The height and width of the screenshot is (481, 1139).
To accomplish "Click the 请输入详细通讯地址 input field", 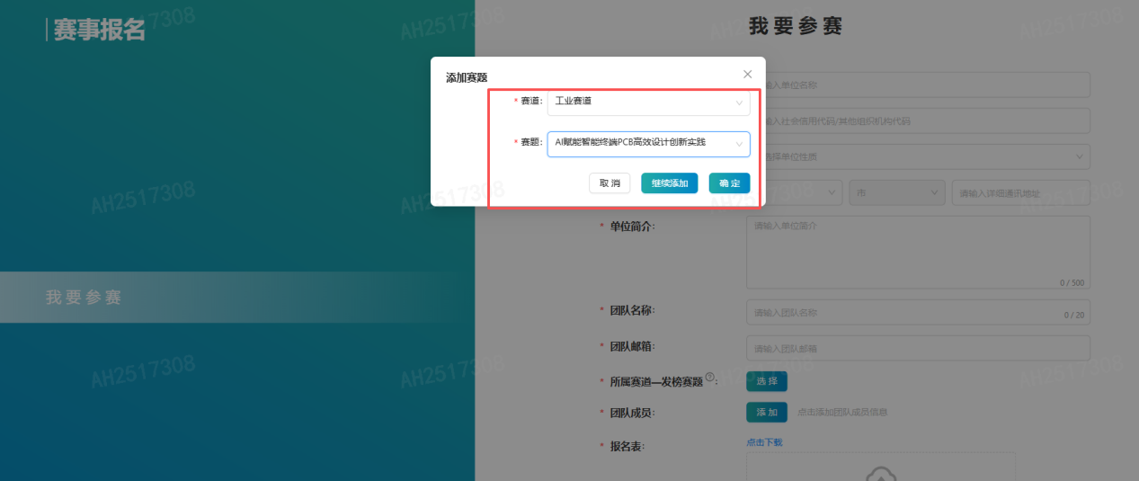I will click(x=1021, y=192).
